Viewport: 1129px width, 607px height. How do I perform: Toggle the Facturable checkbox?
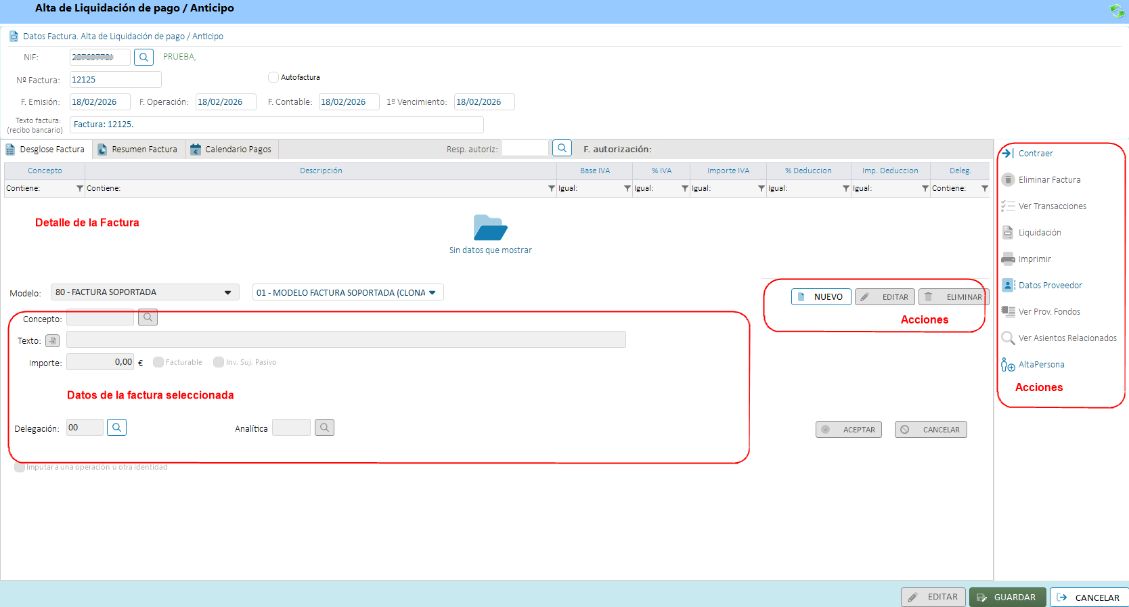[158, 363]
